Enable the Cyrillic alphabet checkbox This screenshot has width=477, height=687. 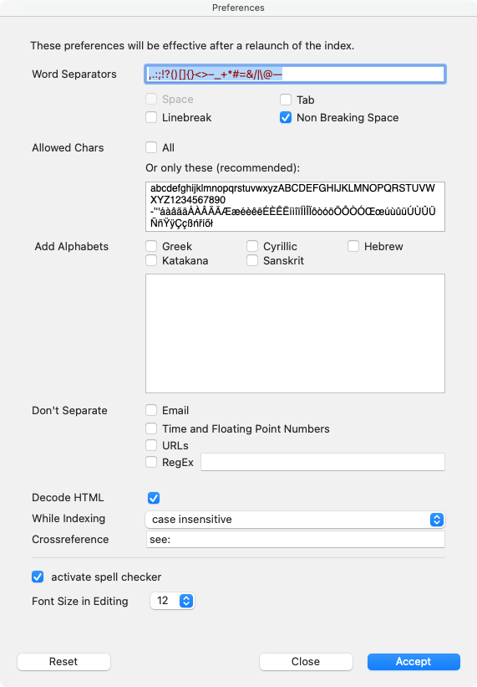(x=252, y=246)
